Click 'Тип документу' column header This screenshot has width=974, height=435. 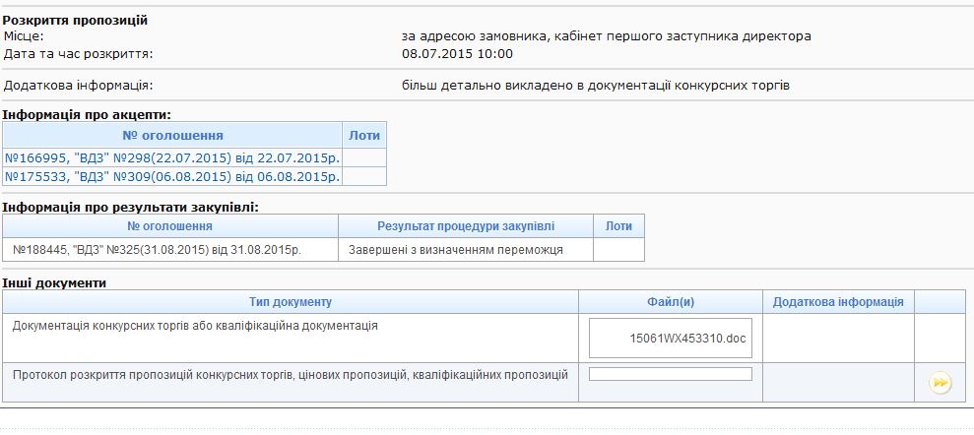tap(291, 301)
